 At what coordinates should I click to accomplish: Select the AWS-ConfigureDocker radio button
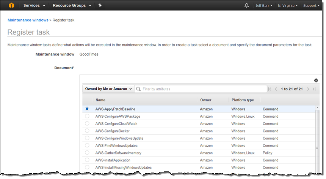pyautogui.click(x=87, y=131)
